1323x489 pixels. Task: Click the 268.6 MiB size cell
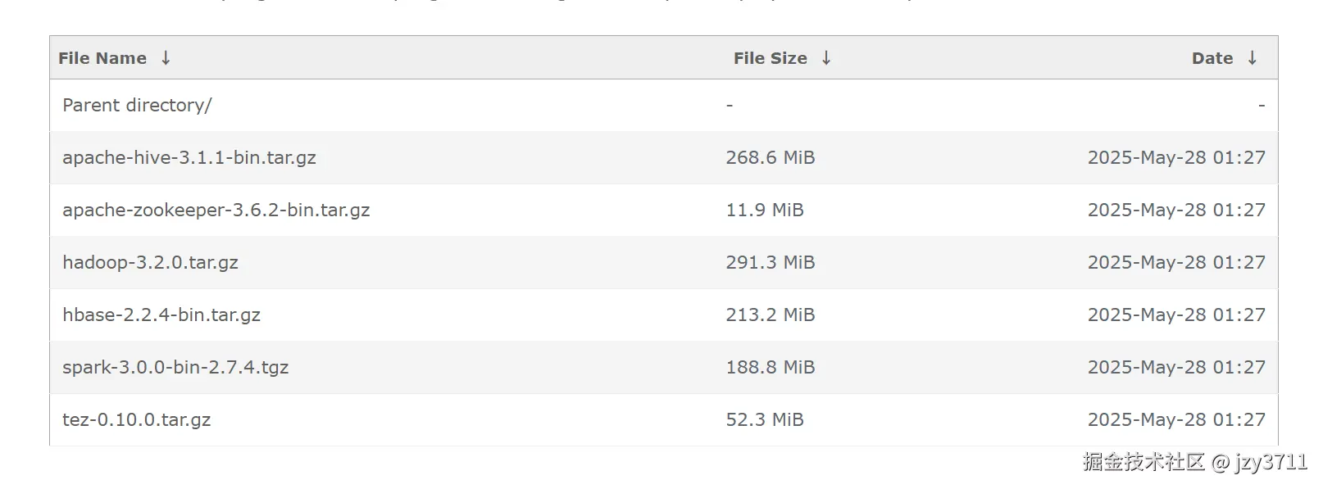tap(770, 158)
